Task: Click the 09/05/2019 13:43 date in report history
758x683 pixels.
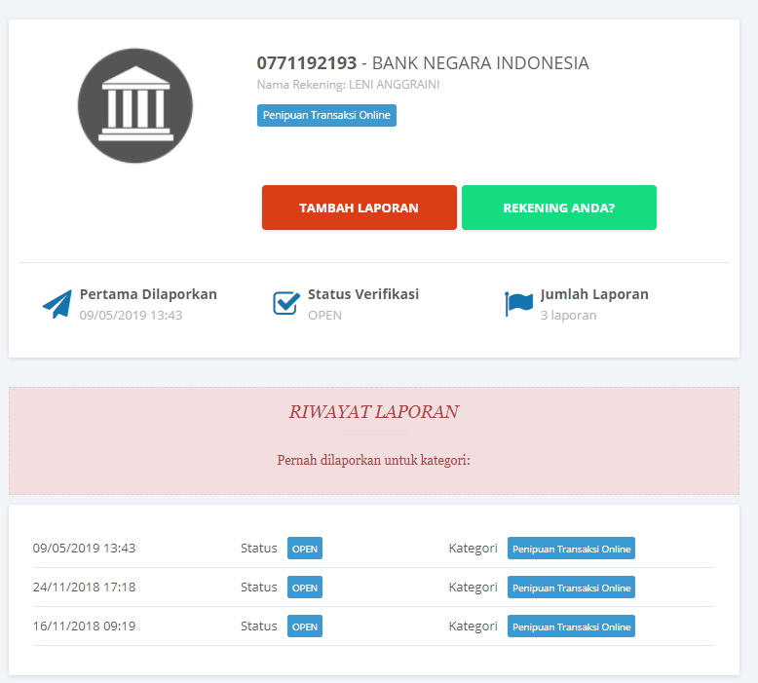Action: [x=84, y=549]
